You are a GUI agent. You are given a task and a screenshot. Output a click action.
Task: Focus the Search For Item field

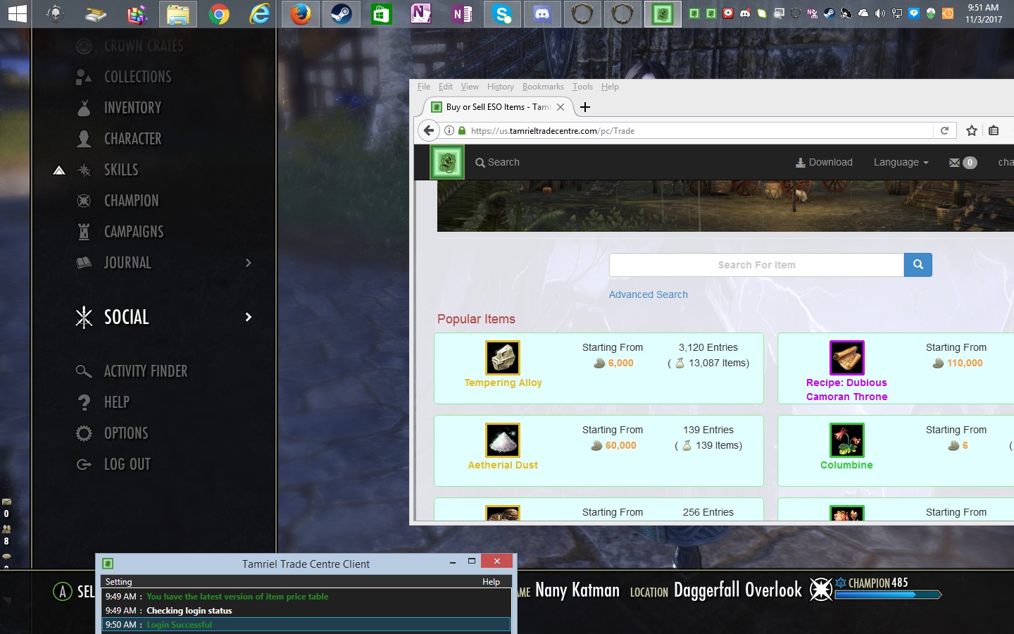pyautogui.click(x=756, y=265)
